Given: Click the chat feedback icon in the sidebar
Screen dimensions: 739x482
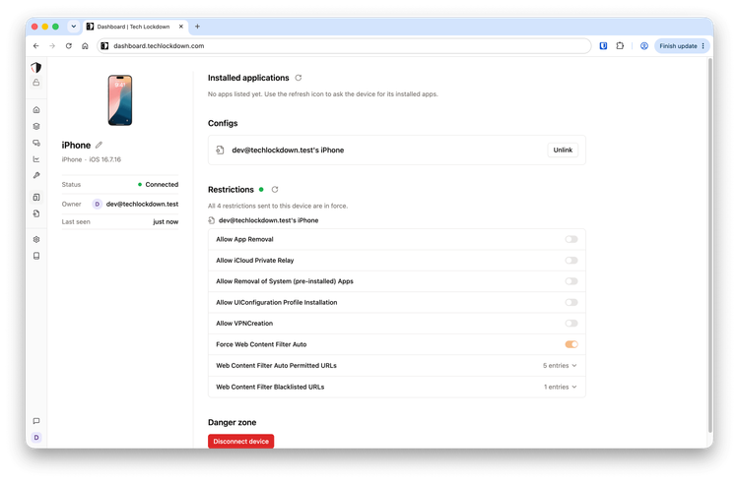Looking at the screenshot, I should click(x=36, y=421).
